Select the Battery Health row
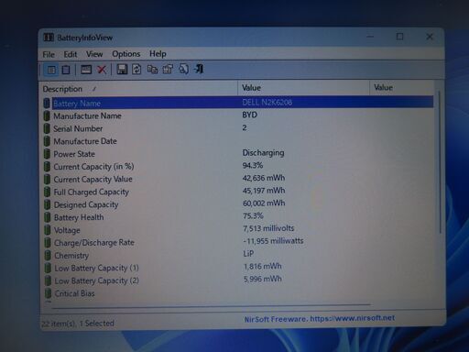 (x=238, y=217)
